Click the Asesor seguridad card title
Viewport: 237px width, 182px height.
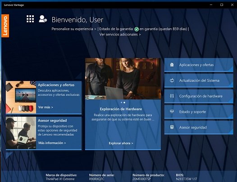[52, 120]
